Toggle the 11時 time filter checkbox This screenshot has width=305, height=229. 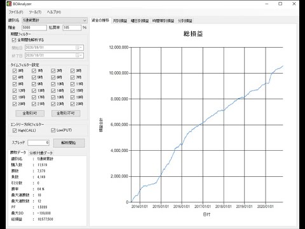pos(72,84)
